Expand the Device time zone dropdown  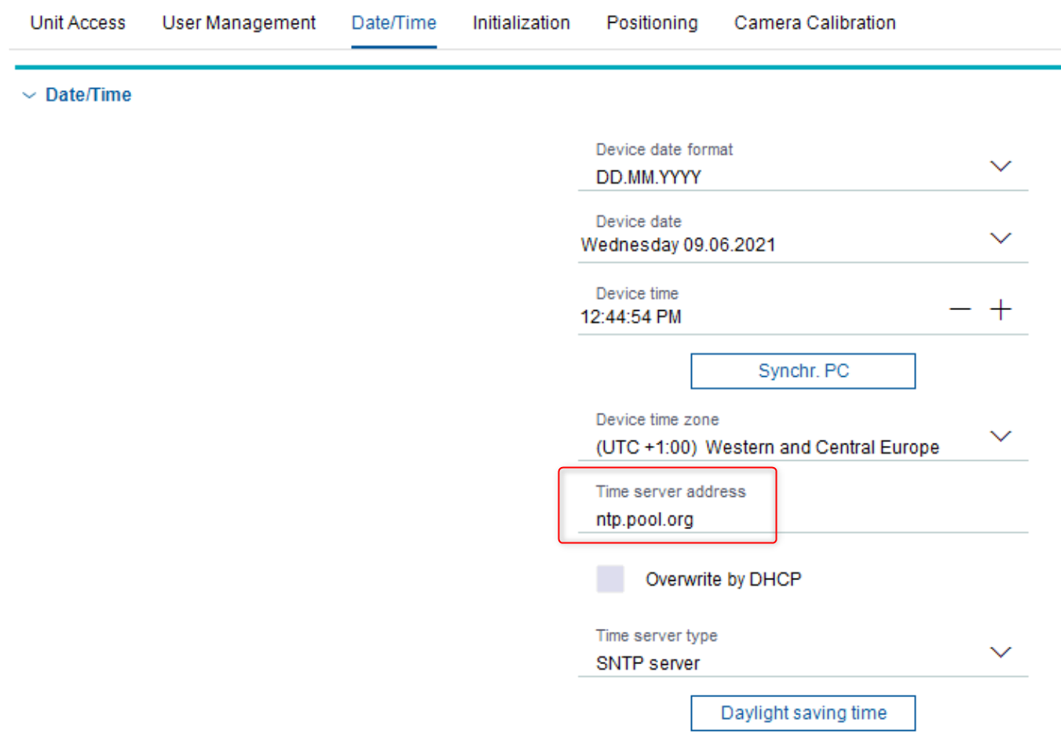pyautogui.click(x=1000, y=436)
